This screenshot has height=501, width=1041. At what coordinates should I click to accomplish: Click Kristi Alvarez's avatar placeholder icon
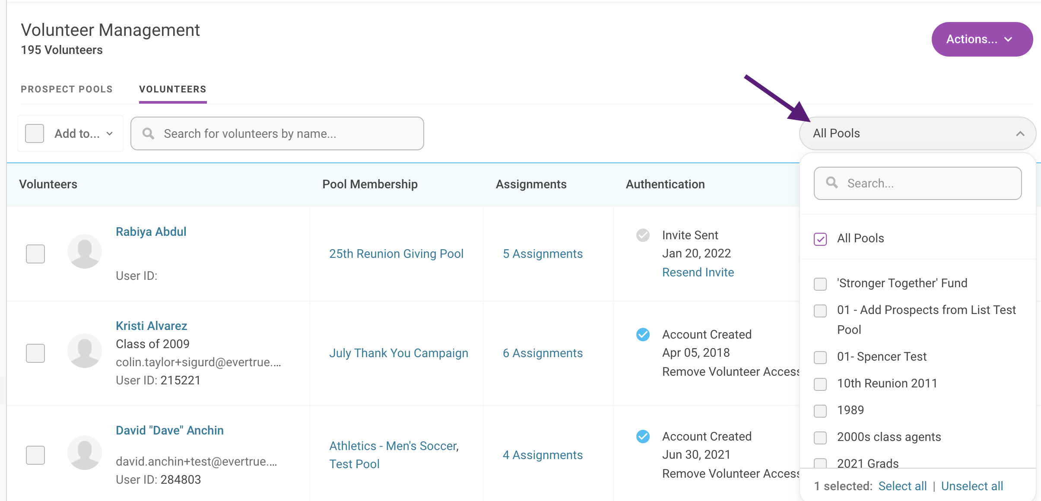85,351
